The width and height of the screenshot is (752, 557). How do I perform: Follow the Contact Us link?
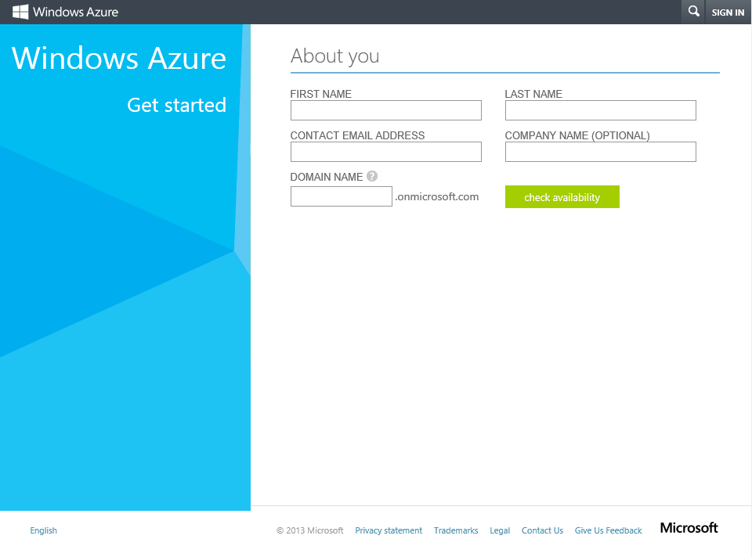542,530
